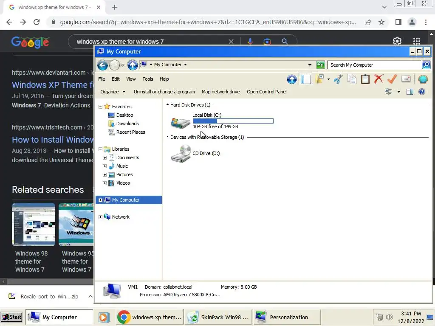Expand the Videos library node
The width and height of the screenshot is (435, 326).
click(105, 183)
